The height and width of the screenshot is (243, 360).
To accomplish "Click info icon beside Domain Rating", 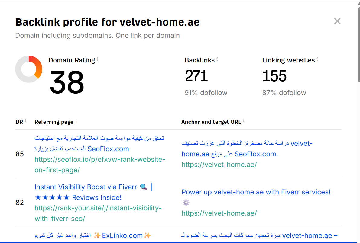I will pyautogui.click(x=97, y=60).
